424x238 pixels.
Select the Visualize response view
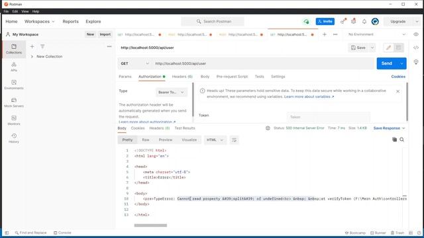189,139
